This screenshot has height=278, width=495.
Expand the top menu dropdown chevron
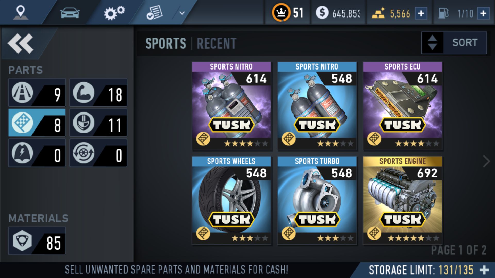[182, 13]
